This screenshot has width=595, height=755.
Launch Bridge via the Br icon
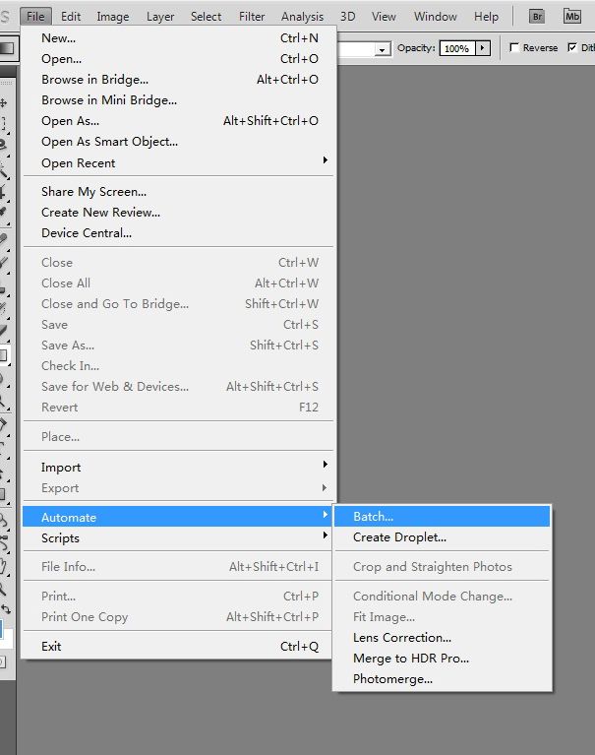[537, 17]
